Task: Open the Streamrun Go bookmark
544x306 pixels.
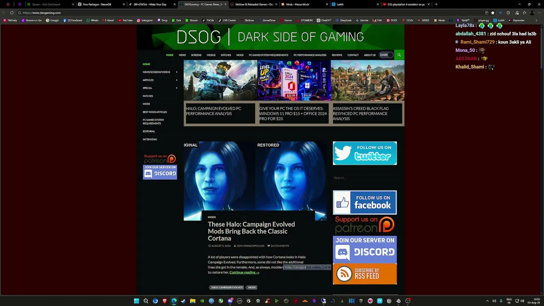Action: [x=31, y=20]
